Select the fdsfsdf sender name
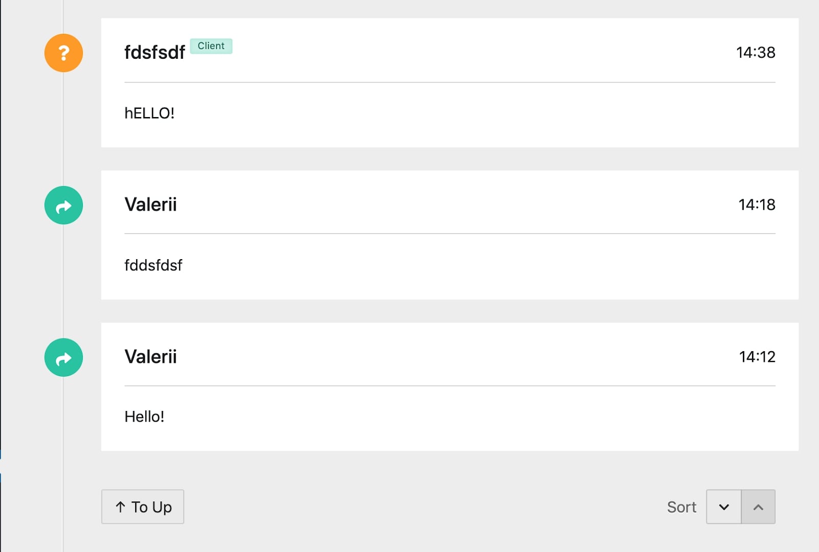 (x=155, y=52)
